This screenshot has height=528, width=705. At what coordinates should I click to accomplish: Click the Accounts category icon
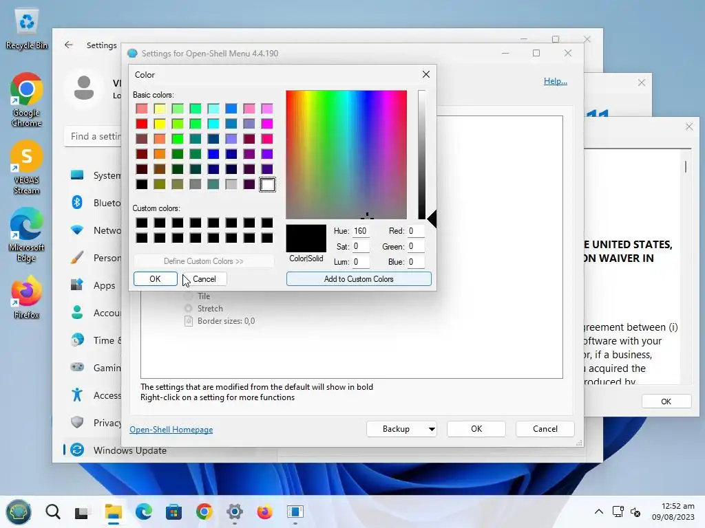click(77, 313)
